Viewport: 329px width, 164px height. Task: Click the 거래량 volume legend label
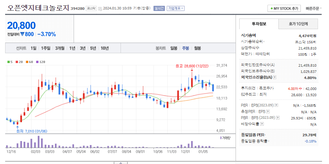[225, 138]
